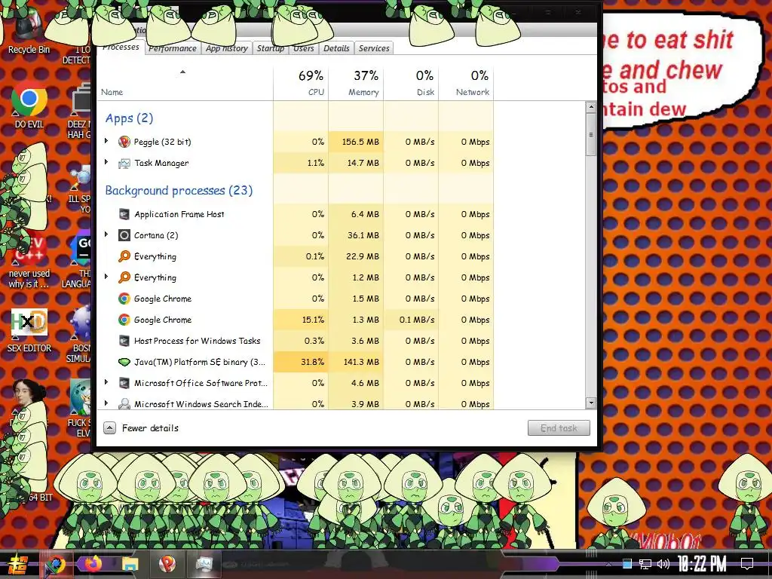Viewport: 772px width, 579px height.
Task: Open File Explorer from the taskbar
Action: 130,564
